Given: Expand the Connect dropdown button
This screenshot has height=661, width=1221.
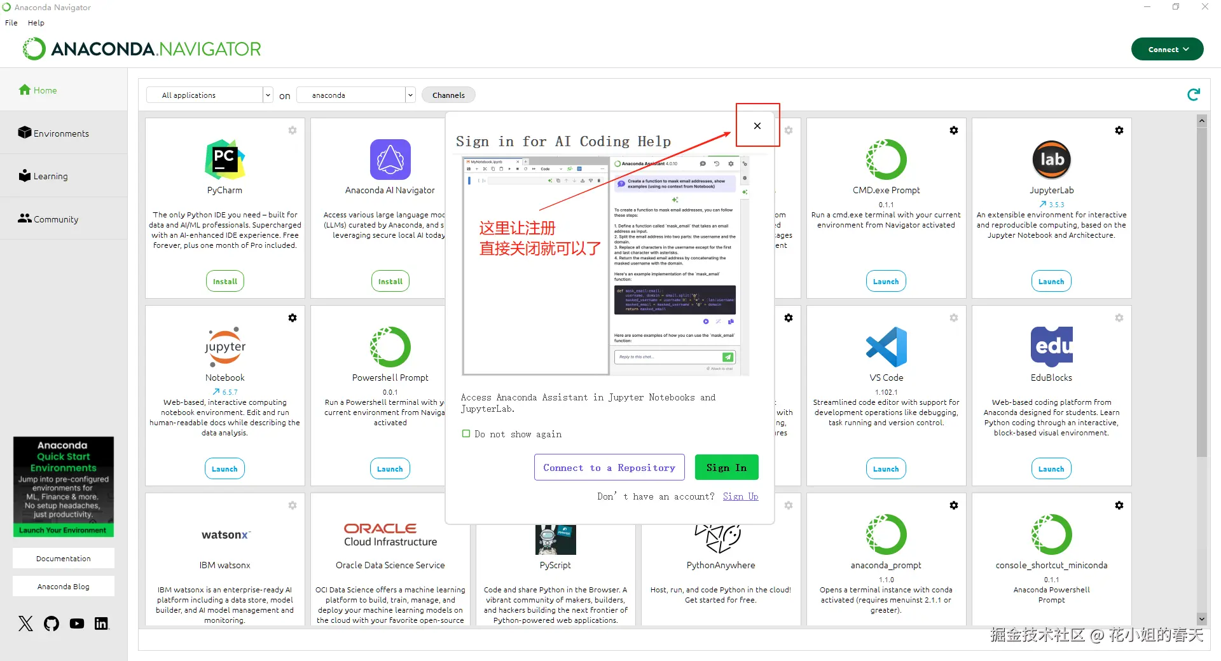Looking at the screenshot, I should (x=1168, y=49).
